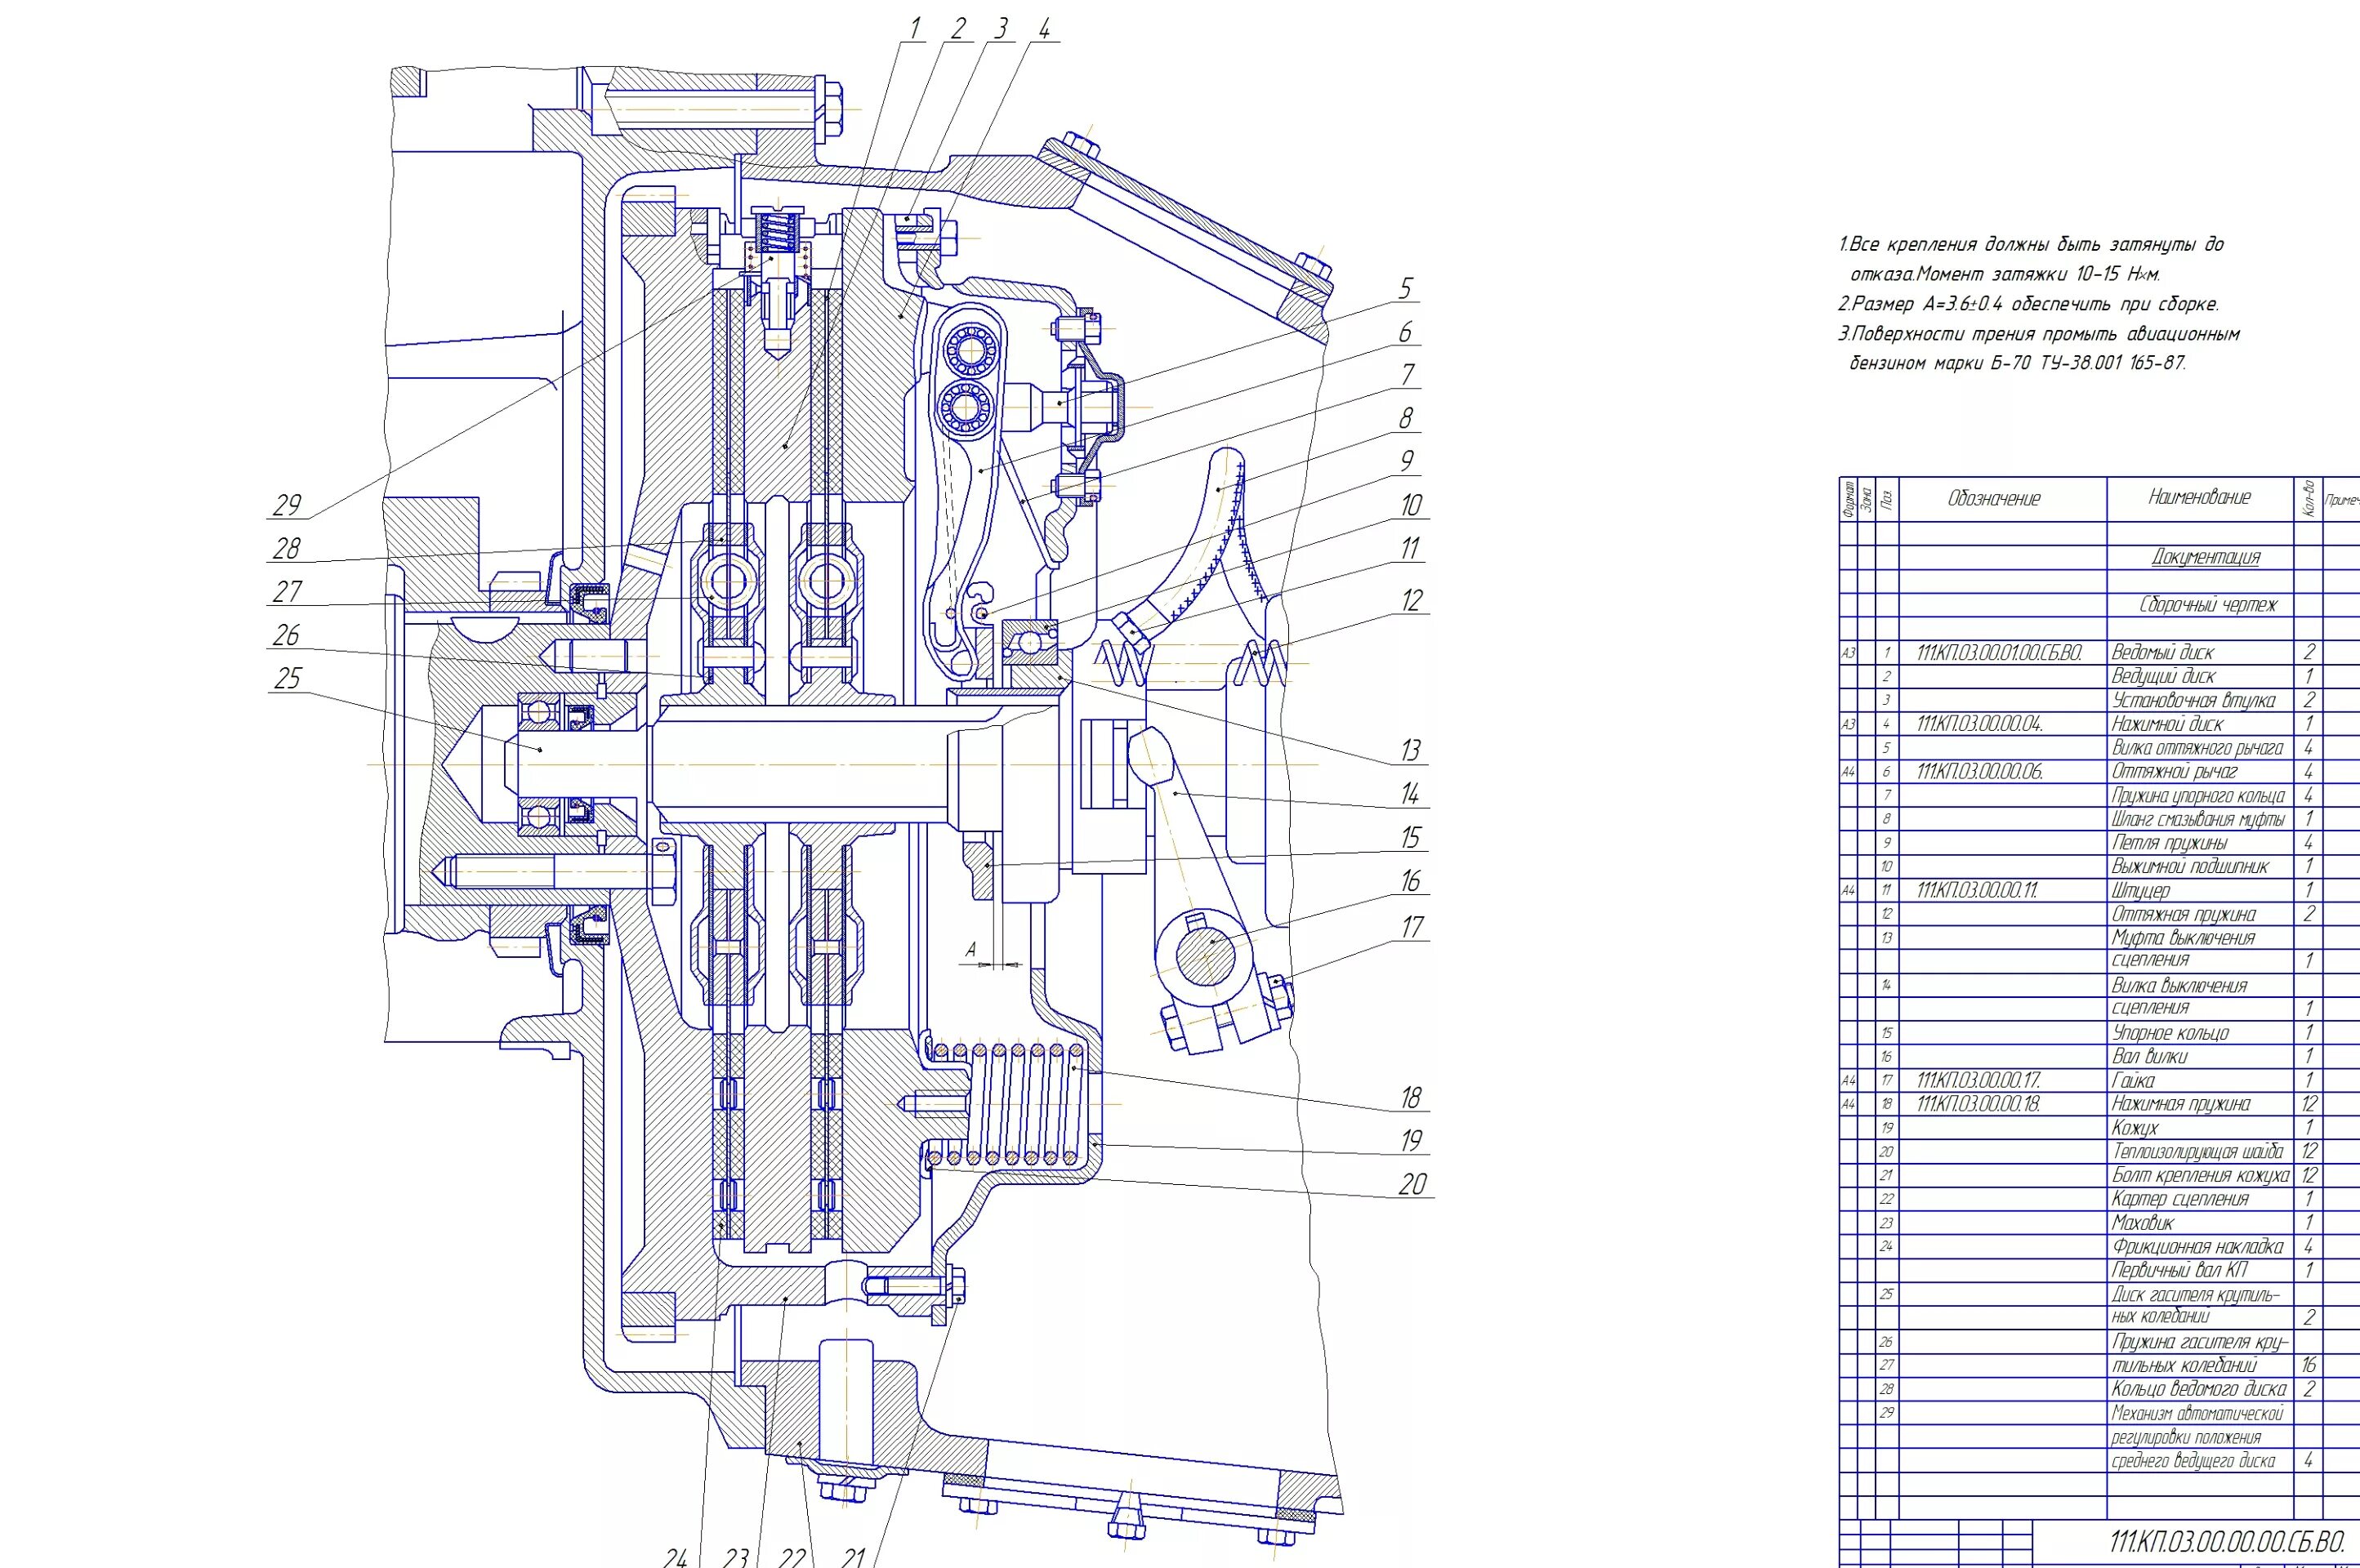Select designation '111.КП.03.00.00.17.'
This screenshot has height=1568, width=2360.
pos(1979,1081)
